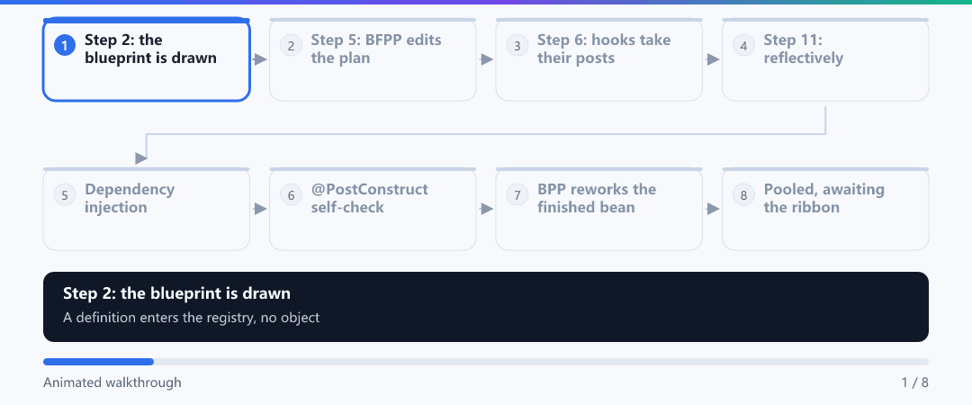The image size is (972, 405).
Task: Click the arrow between steps 7 and 8
Action: click(713, 209)
